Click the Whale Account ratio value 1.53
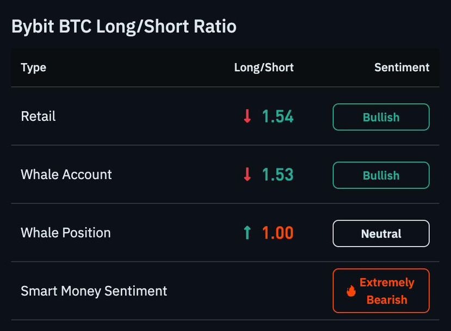The image size is (451, 331). 277,174
